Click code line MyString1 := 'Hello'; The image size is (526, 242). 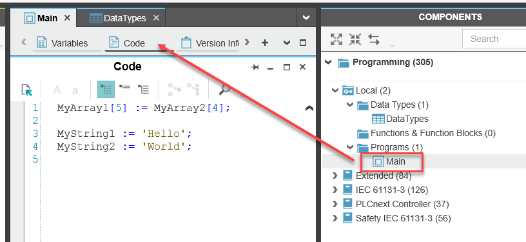pos(124,134)
